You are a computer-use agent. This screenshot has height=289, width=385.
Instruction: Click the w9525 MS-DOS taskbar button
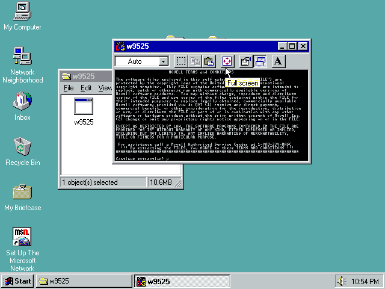click(x=182, y=281)
